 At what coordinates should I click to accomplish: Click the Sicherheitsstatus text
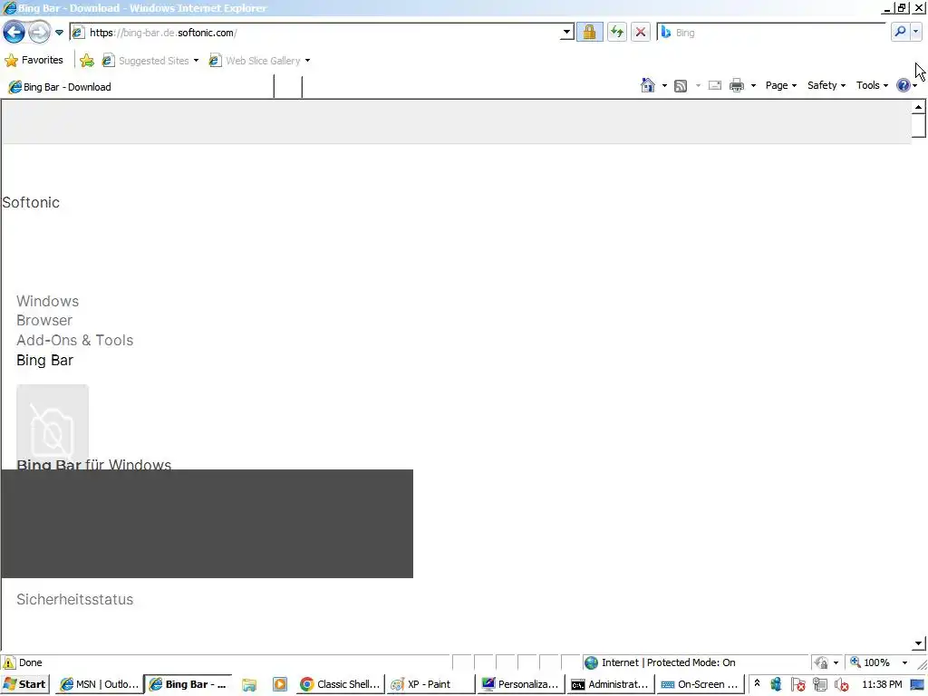74,600
